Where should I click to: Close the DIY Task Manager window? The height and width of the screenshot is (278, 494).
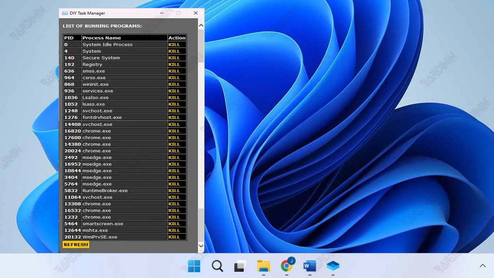[196, 13]
